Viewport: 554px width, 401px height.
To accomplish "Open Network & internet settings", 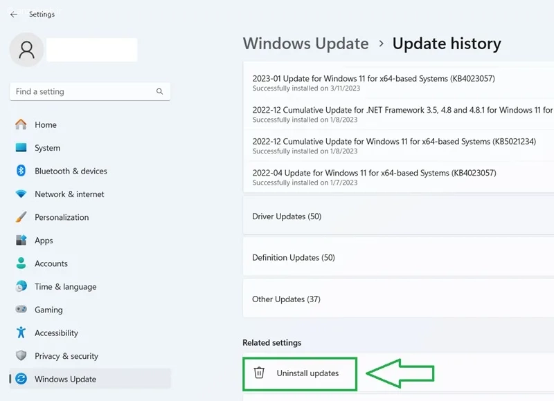I will pyautogui.click(x=90, y=194).
